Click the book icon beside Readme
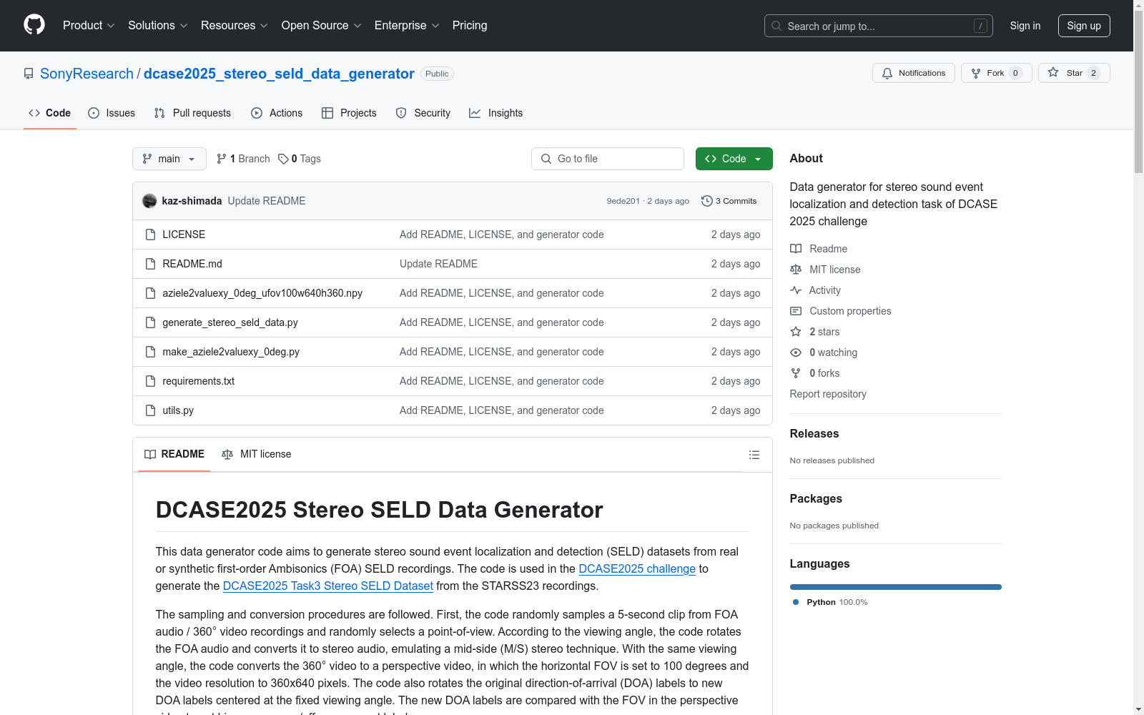 [x=796, y=249]
